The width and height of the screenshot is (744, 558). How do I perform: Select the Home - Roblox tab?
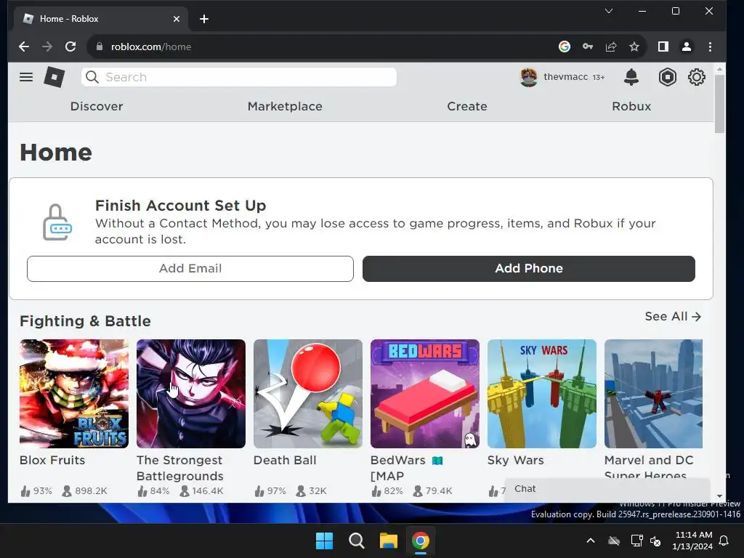pos(101,19)
